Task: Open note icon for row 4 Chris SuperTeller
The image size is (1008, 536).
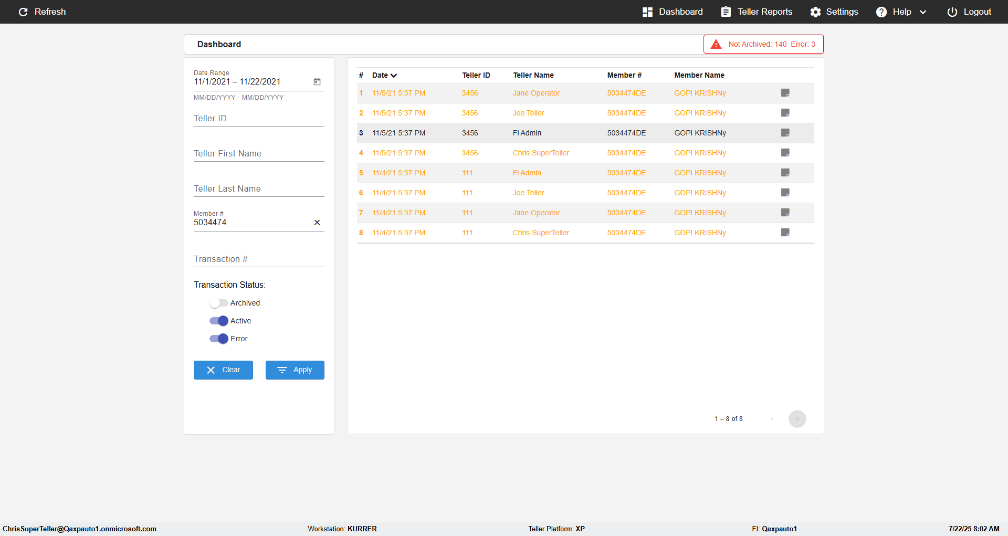Action: [x=785, y=153]
